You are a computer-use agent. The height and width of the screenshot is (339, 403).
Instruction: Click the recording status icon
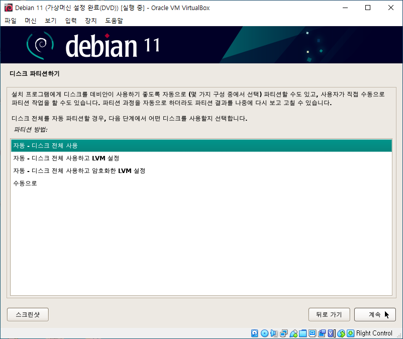(322, 333)
